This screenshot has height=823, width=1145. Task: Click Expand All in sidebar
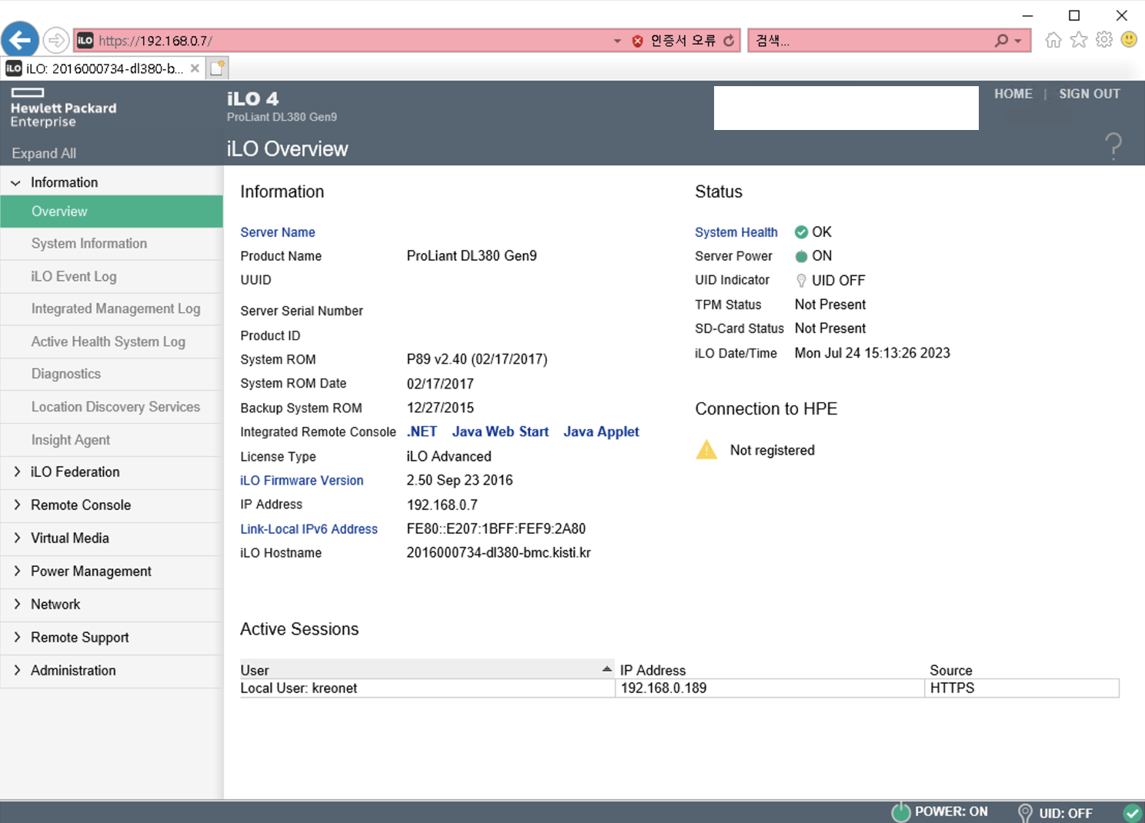tap(44, 153)
